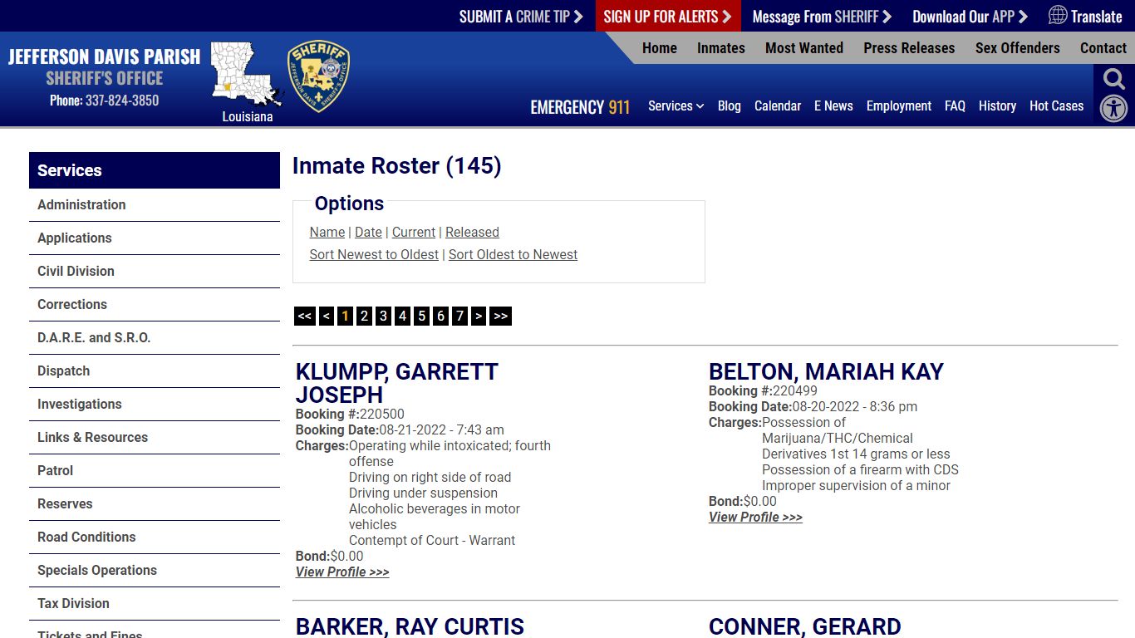The height and width of the screenshot is (638, 1135).
Task: Open FAQ page
Action: click(955, 106)
